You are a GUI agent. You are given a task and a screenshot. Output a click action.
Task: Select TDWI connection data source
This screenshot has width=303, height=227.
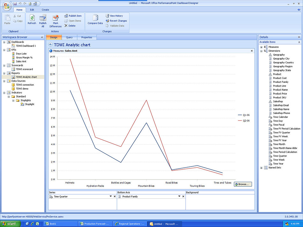tap(25, 85)
